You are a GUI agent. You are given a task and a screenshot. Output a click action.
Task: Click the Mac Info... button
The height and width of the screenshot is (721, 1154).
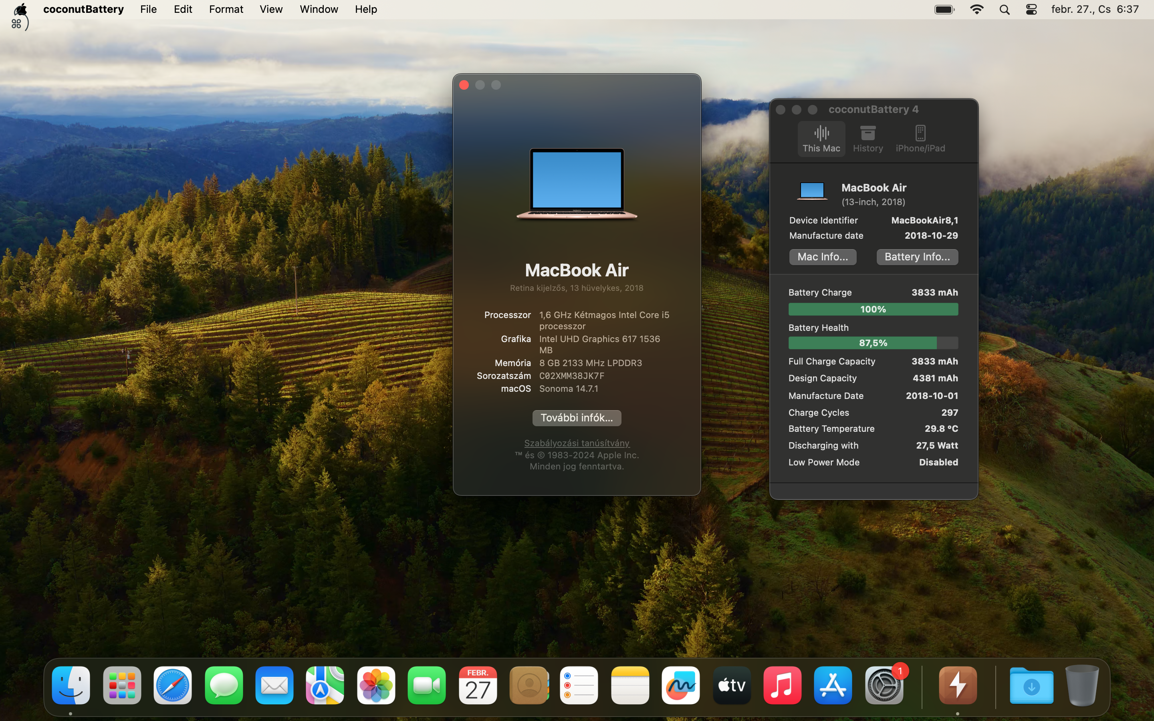[x=823, y=257]
